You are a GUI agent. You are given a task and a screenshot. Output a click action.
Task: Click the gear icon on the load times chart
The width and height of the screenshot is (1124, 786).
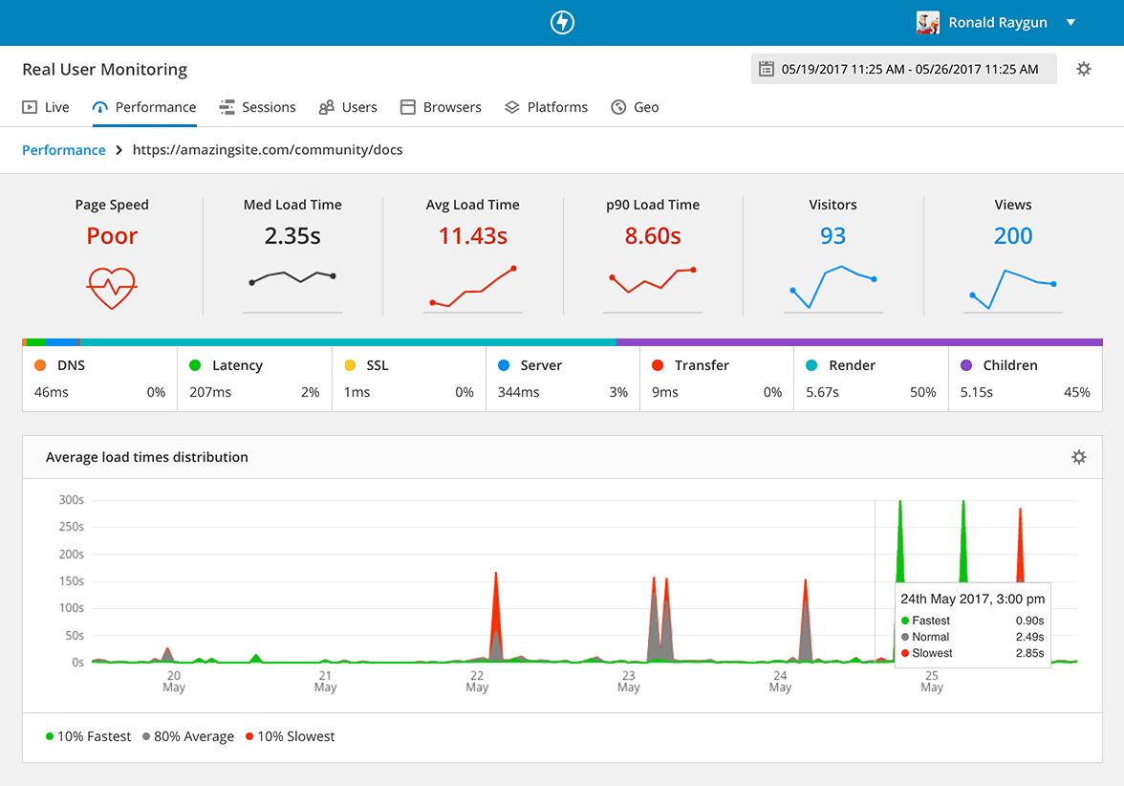1078,457
